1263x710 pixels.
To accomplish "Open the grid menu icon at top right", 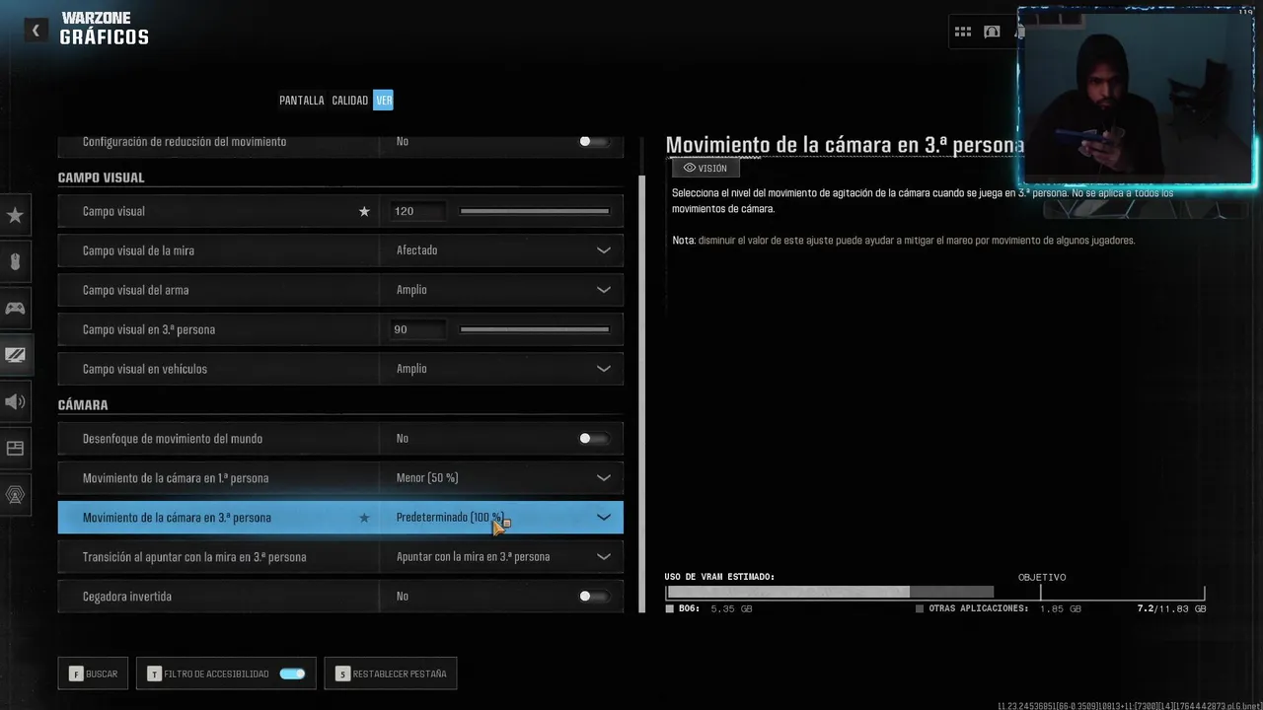I will pyautogui.click(x=963, y=32).
